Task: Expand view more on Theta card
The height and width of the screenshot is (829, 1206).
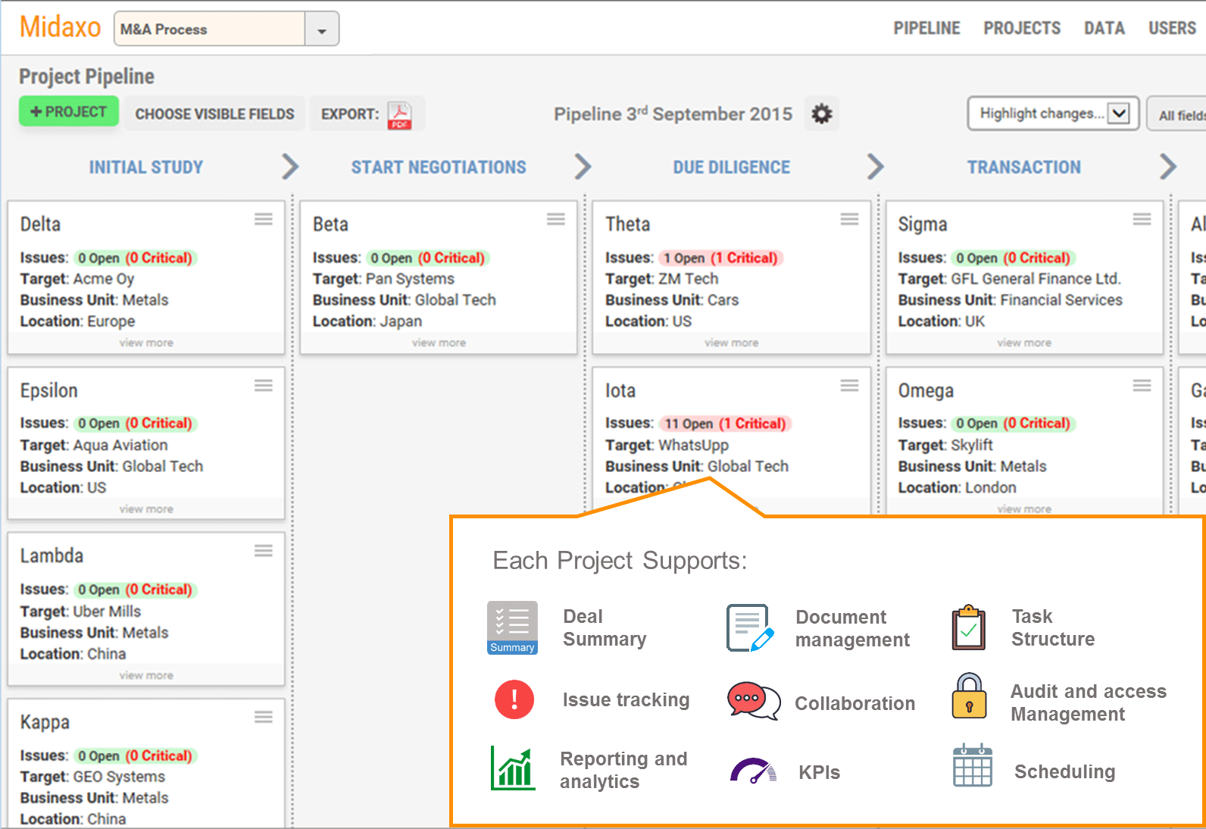Action: (x=731, y=343)
